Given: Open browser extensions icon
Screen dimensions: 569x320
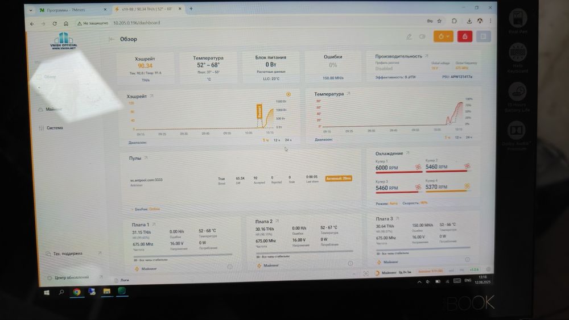Looking at the screenshot, I should tap(454, 21).
